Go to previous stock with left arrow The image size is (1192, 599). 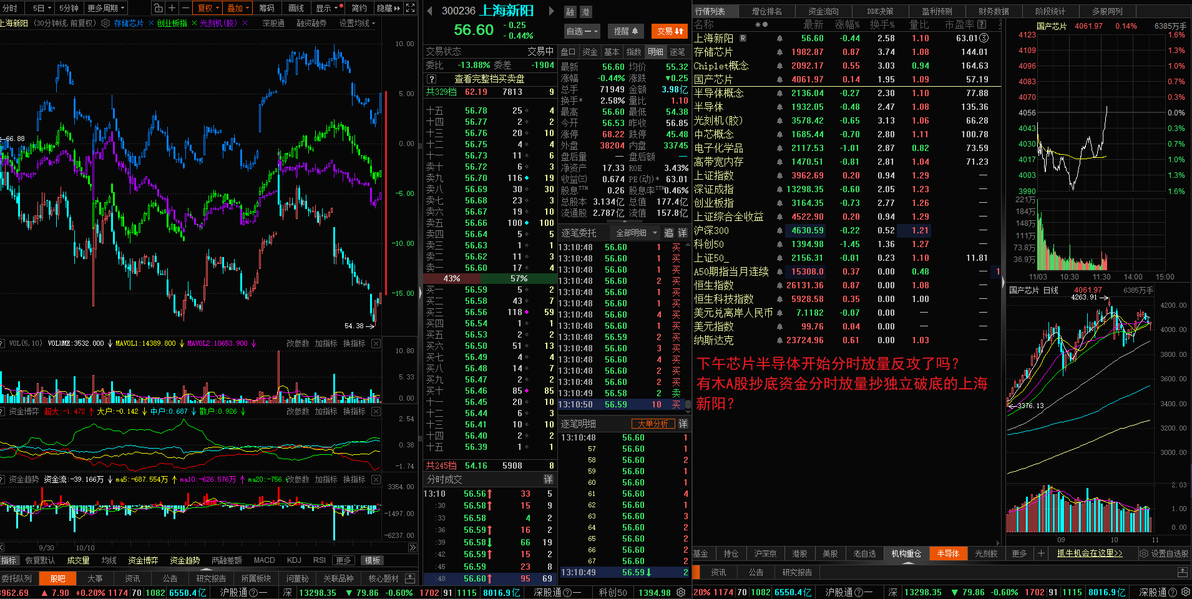pyautogui.click(x=429, y=11)
